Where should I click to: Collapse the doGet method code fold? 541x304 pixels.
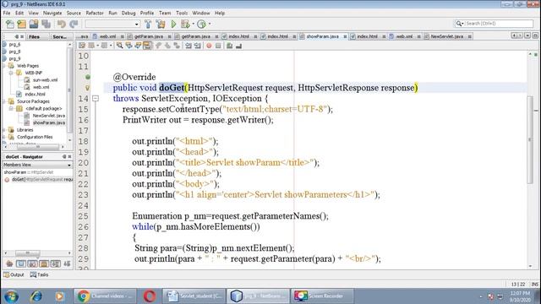tap(96, 99)
